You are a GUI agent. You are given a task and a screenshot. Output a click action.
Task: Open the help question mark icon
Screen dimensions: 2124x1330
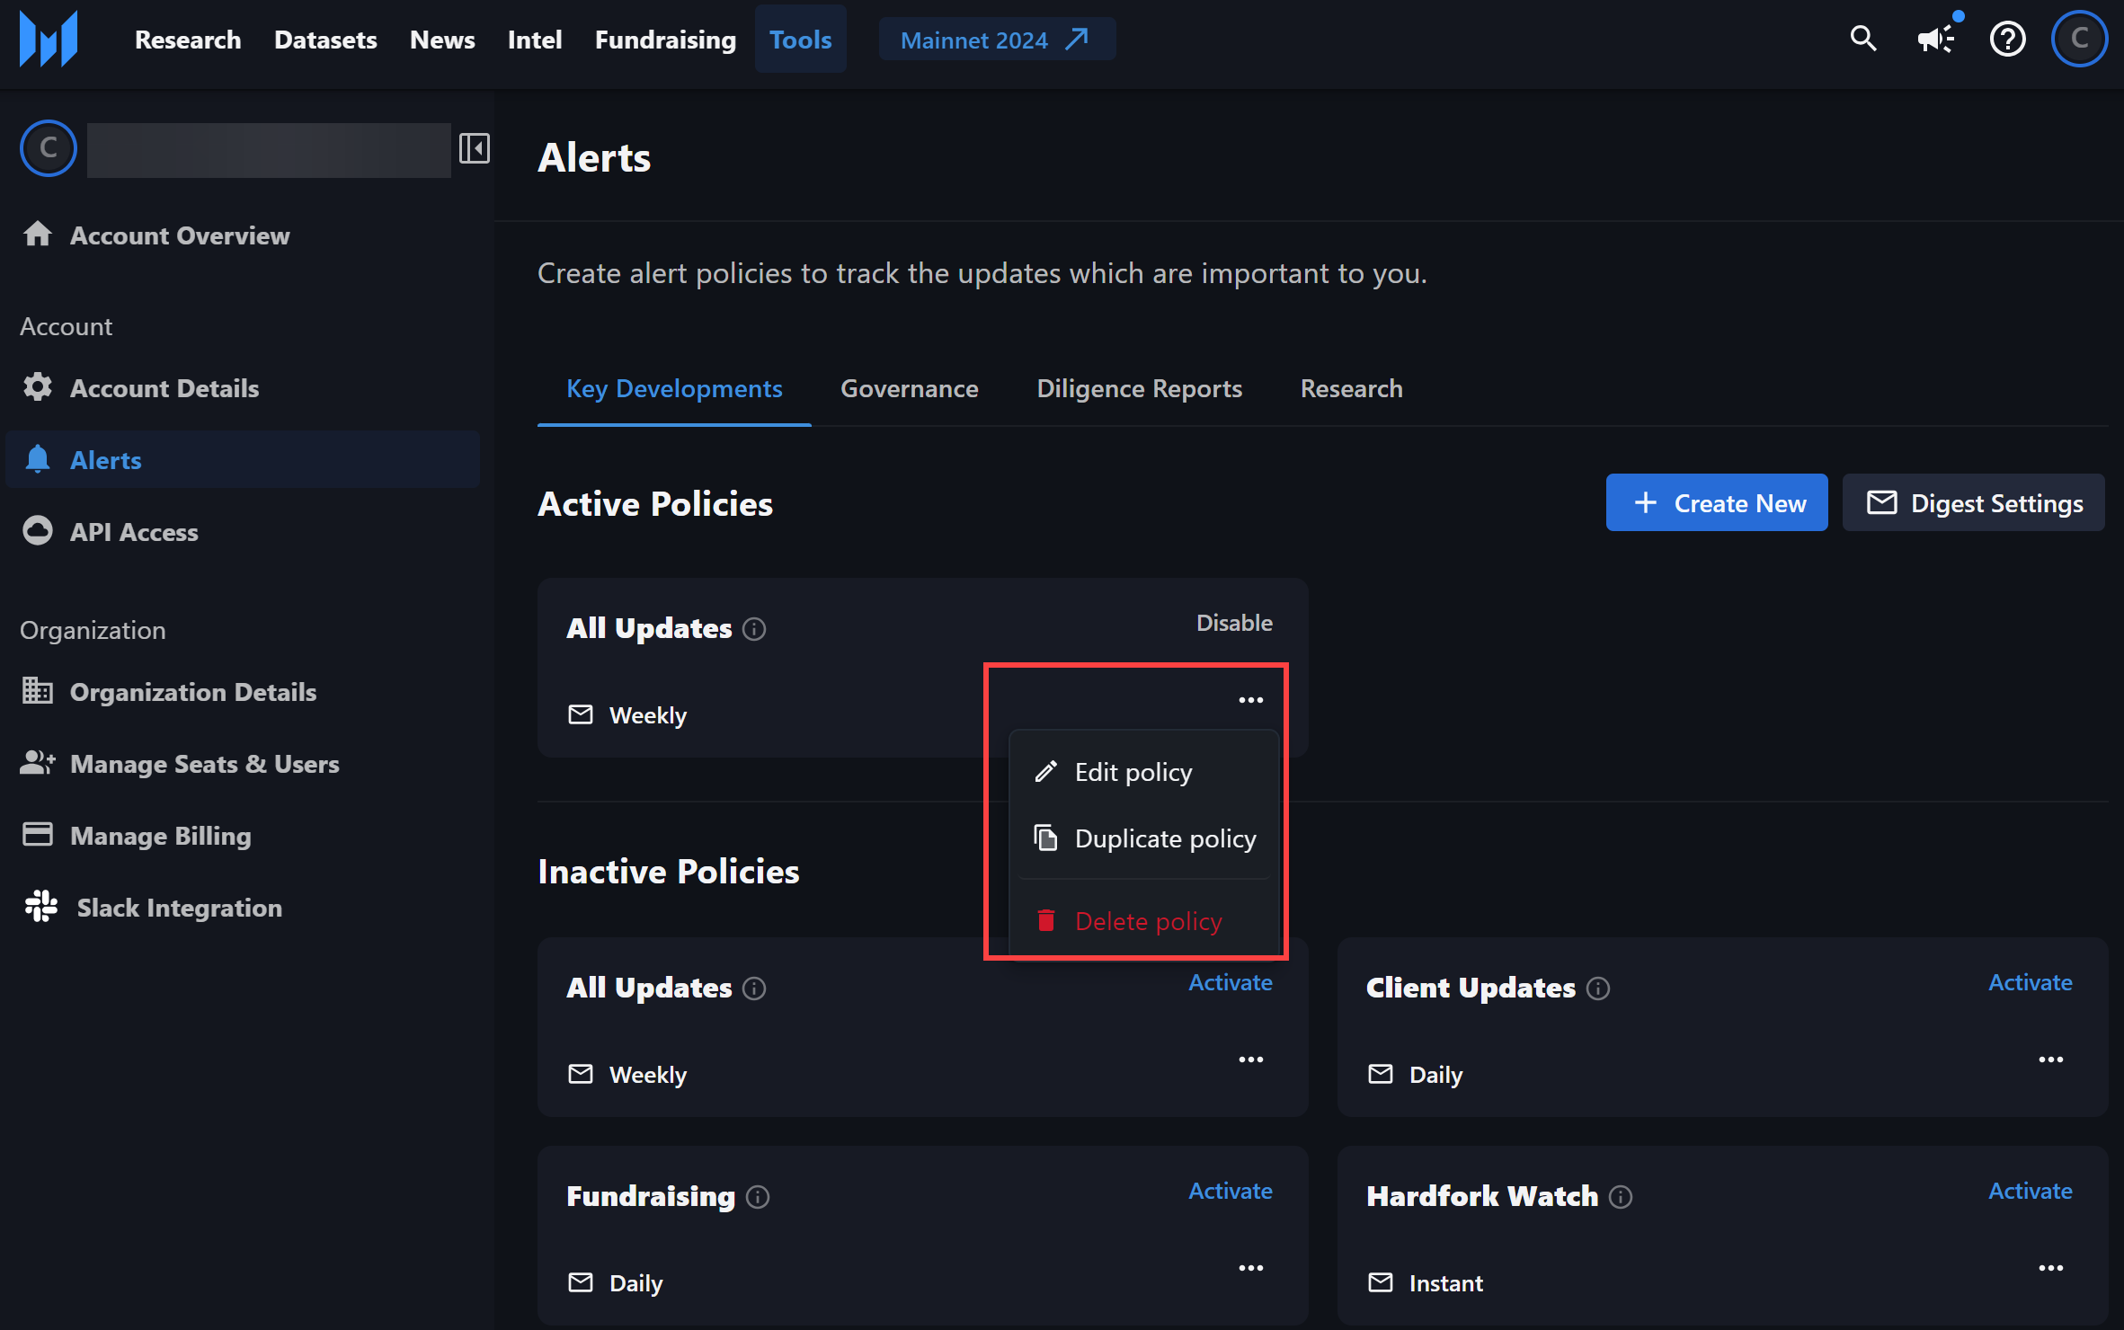click(x=2007, y=39)
